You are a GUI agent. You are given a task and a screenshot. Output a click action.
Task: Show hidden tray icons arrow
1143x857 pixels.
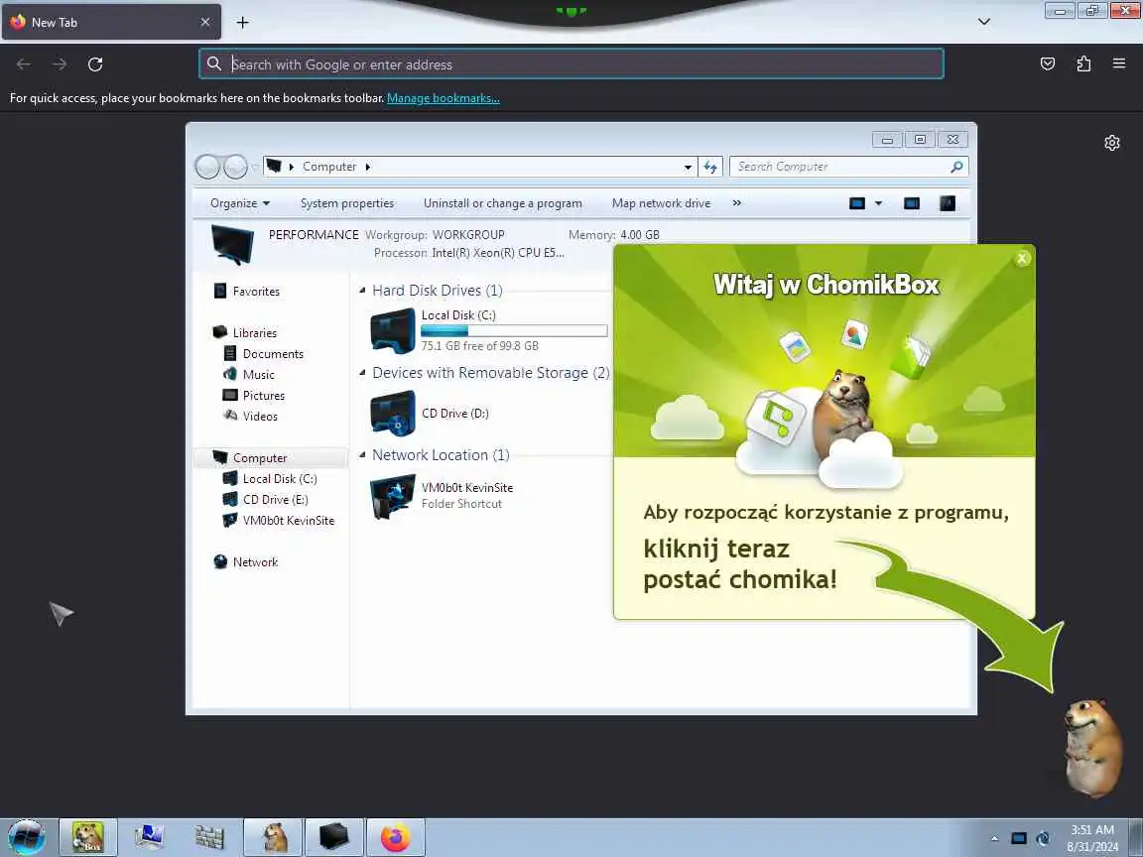[x=994, y=838]
